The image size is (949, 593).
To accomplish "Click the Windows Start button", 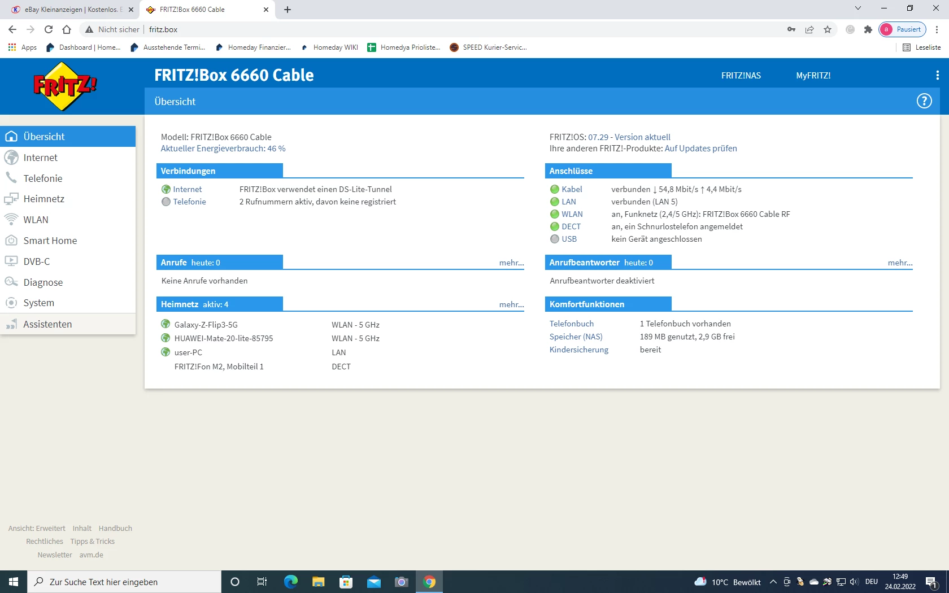I will pos(14,582).
